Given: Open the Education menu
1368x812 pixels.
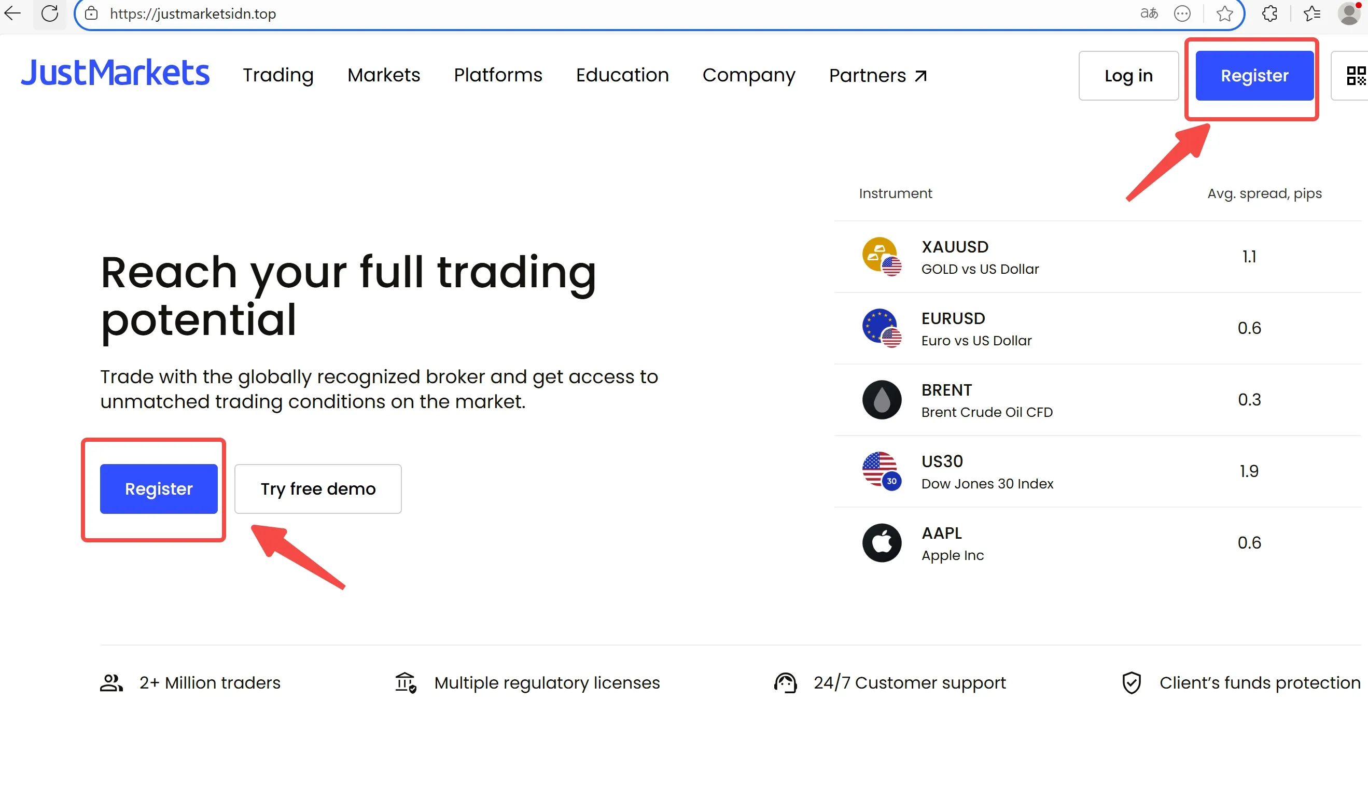Looking at the screenshot, I should 622,75.
